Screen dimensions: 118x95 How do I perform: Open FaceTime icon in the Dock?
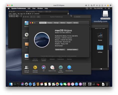[65, 84]
